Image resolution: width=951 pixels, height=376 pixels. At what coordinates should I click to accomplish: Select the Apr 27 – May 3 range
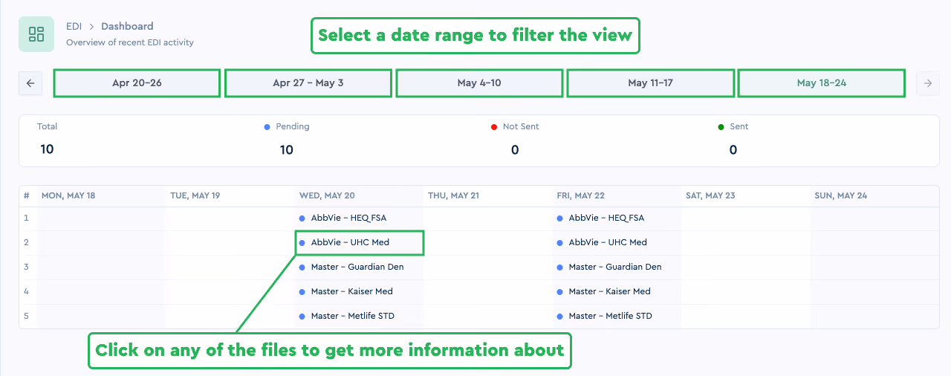click(308, 83)
